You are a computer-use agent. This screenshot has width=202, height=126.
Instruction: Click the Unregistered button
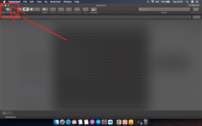coord(194,5)
